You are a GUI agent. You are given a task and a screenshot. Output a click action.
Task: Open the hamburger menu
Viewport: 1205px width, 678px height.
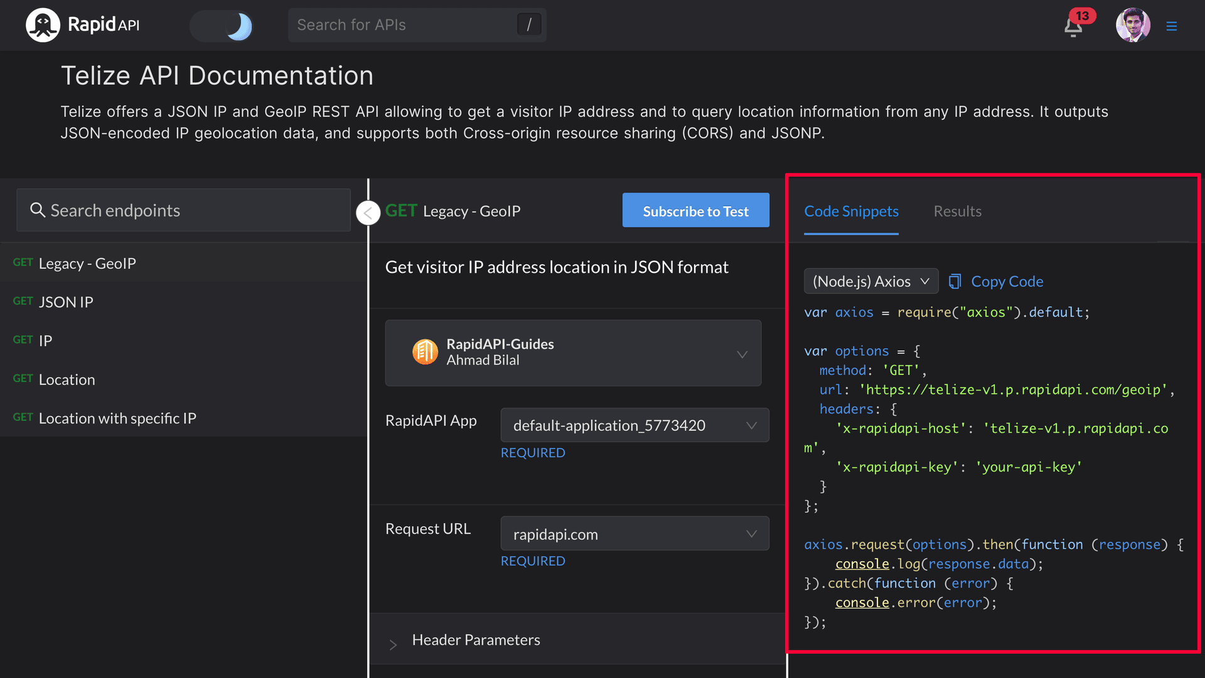point(1172,26)
